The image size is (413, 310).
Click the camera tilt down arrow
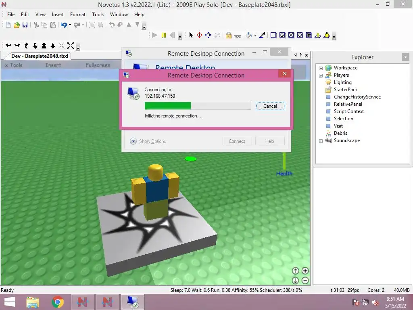35,46
